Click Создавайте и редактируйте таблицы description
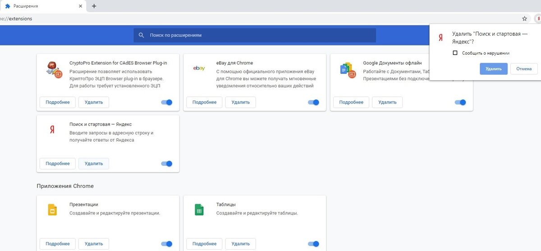This screenshot has width=541, height=251. click(257, 213)
